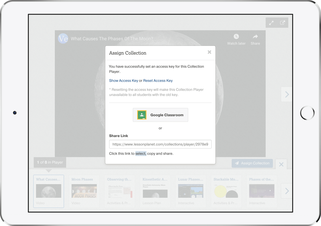Select the Moon Phases video thumbnail
321x226 pixels.
pos(84,191)
